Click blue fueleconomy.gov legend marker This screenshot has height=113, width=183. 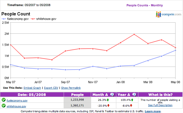pyautogui.click(x=4, y=19)
